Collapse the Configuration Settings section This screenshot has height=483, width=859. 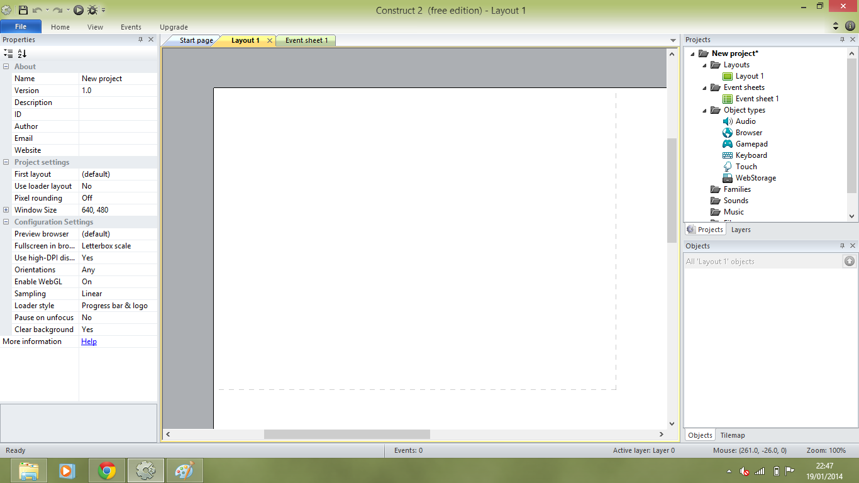(5, 221)
